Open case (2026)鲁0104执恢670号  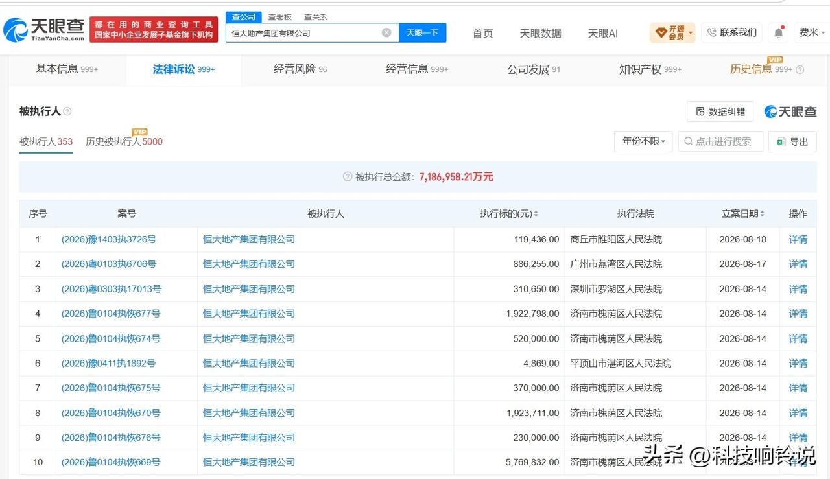(111, 413)
